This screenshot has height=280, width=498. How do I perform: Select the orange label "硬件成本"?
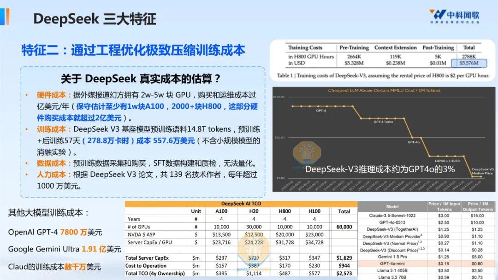click(x=51, y=95)
